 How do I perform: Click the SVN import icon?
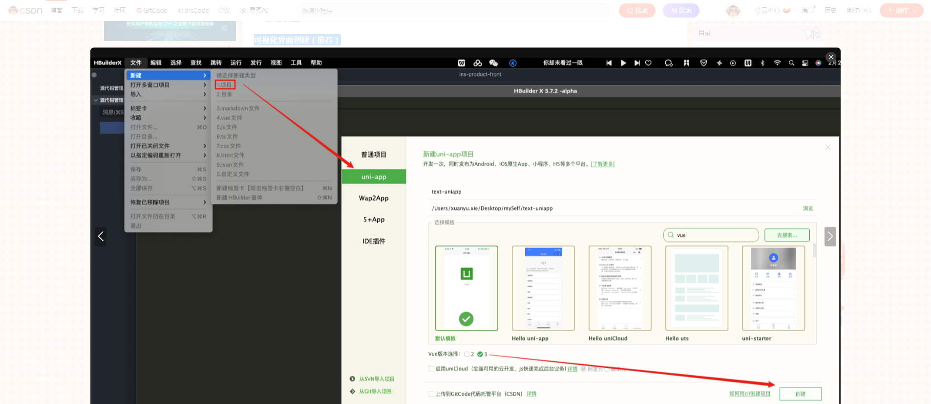pyautogui.click(x=352, y=379)
